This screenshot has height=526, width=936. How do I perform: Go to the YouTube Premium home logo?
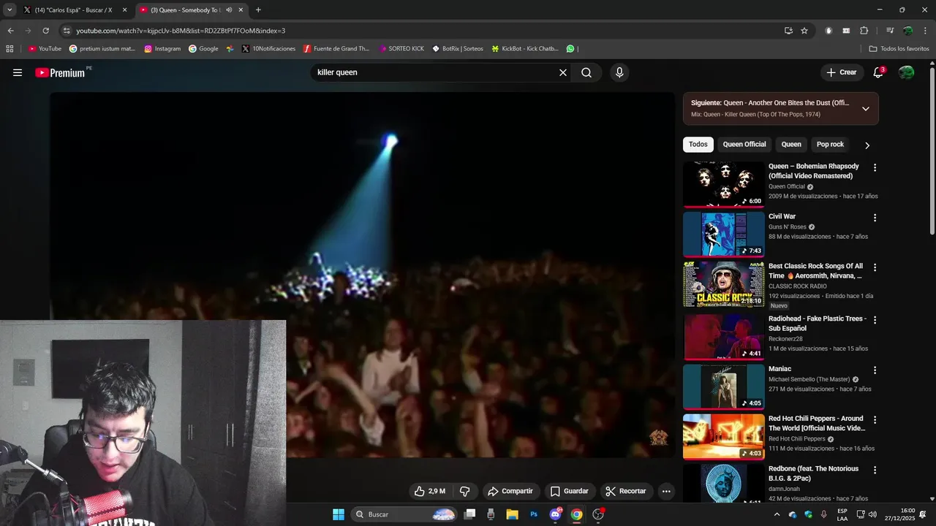(59, 72)
